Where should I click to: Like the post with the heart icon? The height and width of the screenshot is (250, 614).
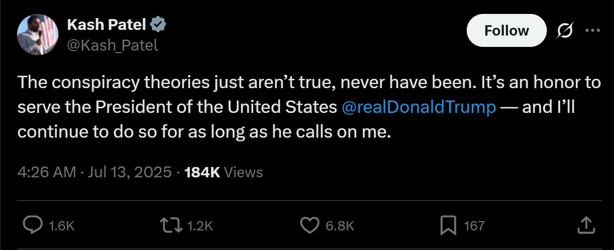point(310,225)
